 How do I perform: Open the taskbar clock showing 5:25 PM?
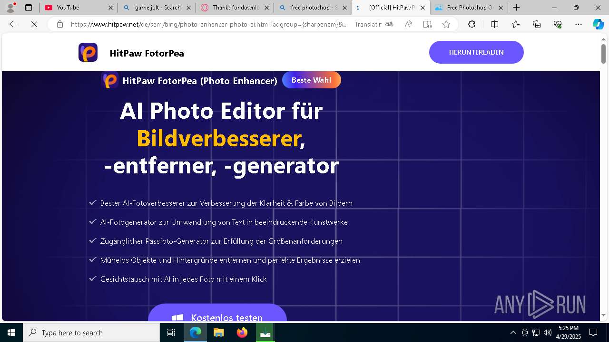[x=569, y=332]
